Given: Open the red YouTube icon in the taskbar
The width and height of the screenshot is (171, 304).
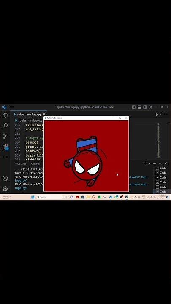Looking at the screenshot, I should 77,197.
